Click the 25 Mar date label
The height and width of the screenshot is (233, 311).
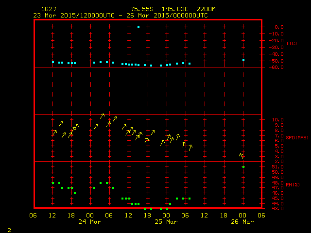pos(166,222)
